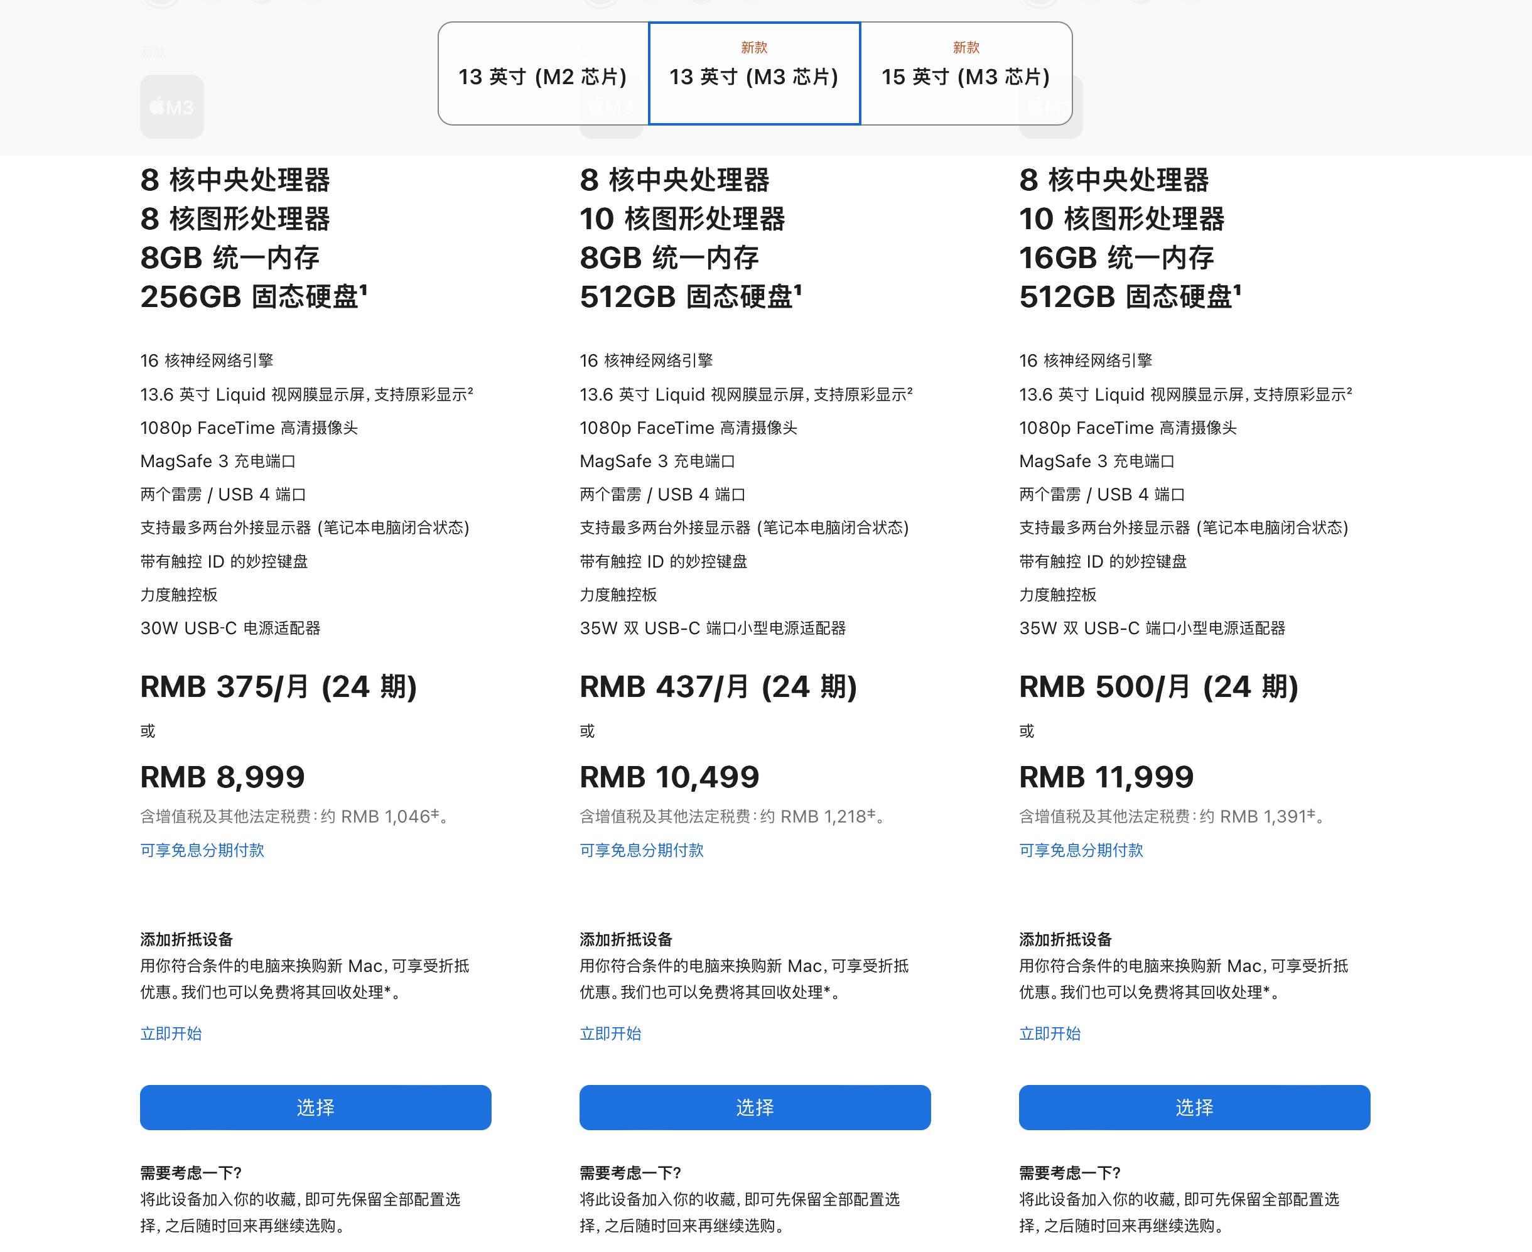Click the RMB 437/月 (24 期) price
Viewport: 1532px width, 1252px height.
[718, 686]
